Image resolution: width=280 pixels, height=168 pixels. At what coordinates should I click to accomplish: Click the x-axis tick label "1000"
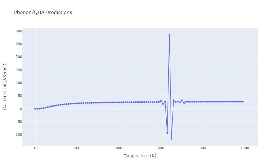[245, 148]
